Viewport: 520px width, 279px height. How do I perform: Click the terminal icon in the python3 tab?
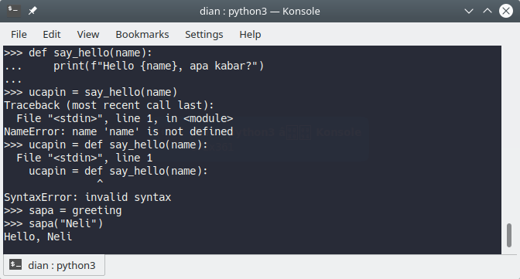click(15, 265)
